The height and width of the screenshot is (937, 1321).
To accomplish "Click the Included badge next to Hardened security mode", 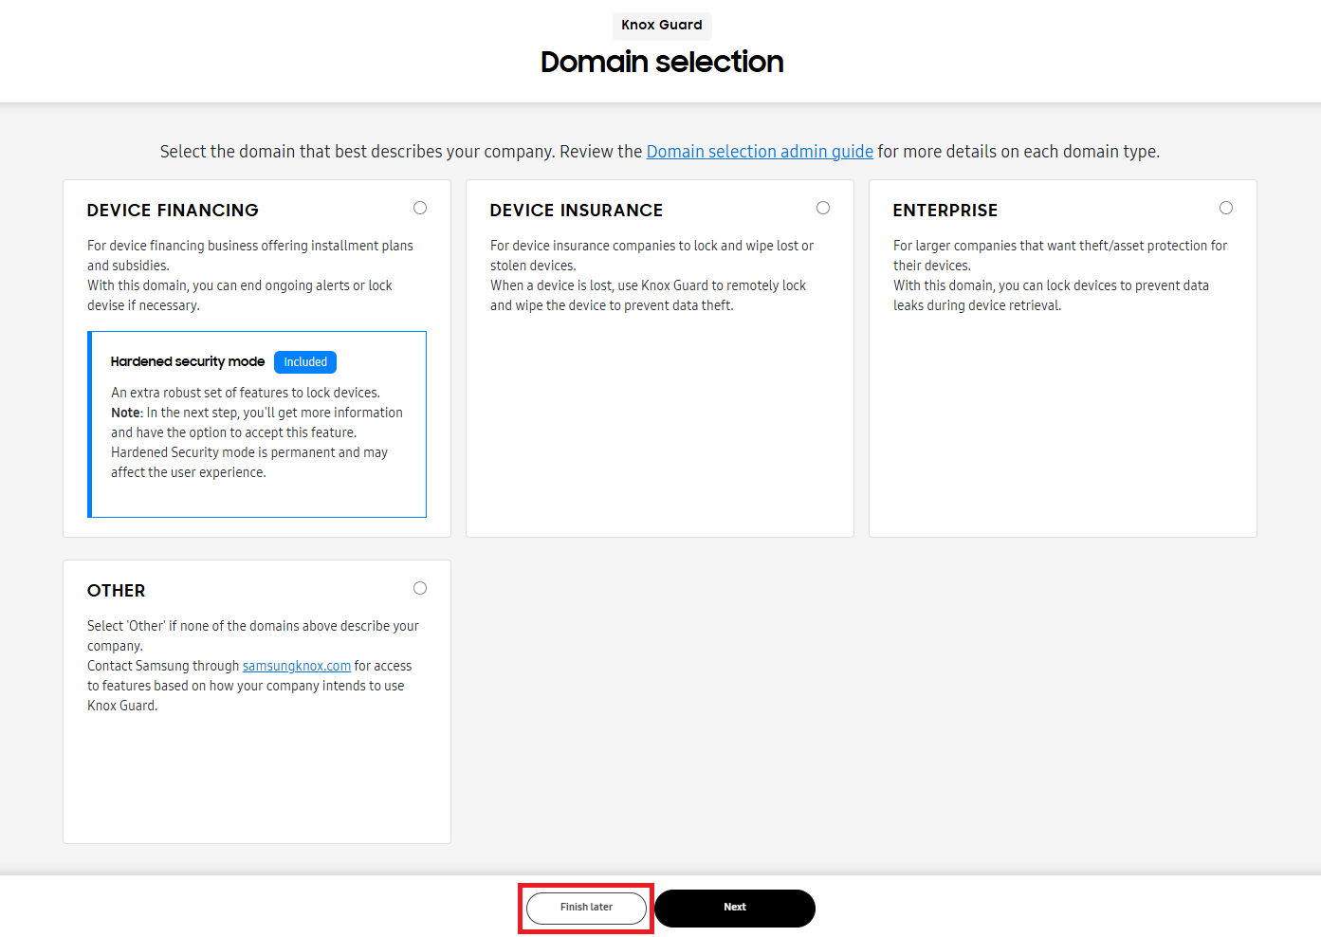I will pos(304,361).
